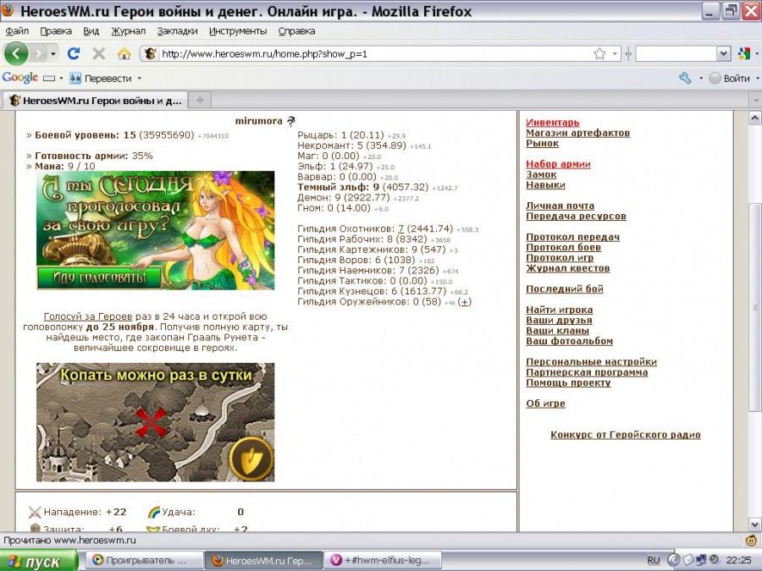
Task: Open the Замок link
Action: pos(541,174)
